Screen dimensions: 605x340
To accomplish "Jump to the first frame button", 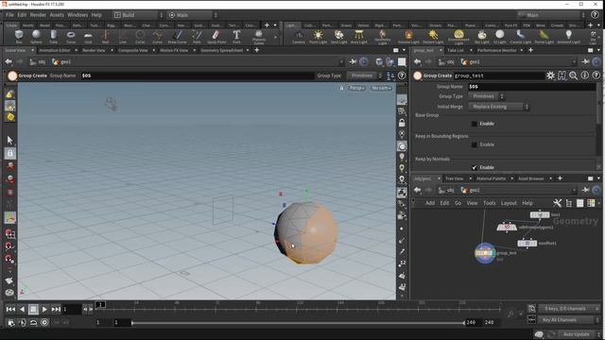I will [x=10, y=309].
